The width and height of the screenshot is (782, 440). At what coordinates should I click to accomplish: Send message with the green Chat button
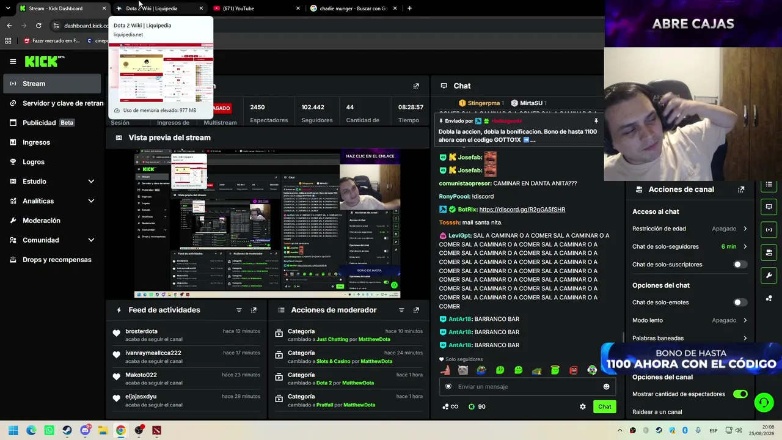click(604, 406)
